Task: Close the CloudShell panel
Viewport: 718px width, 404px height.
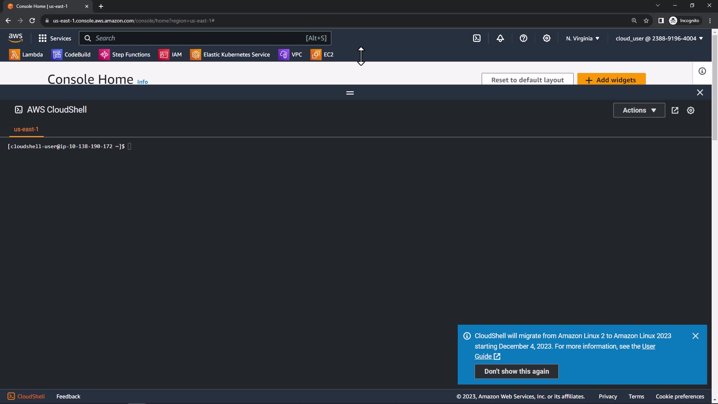Action: (x=700, y=92)
